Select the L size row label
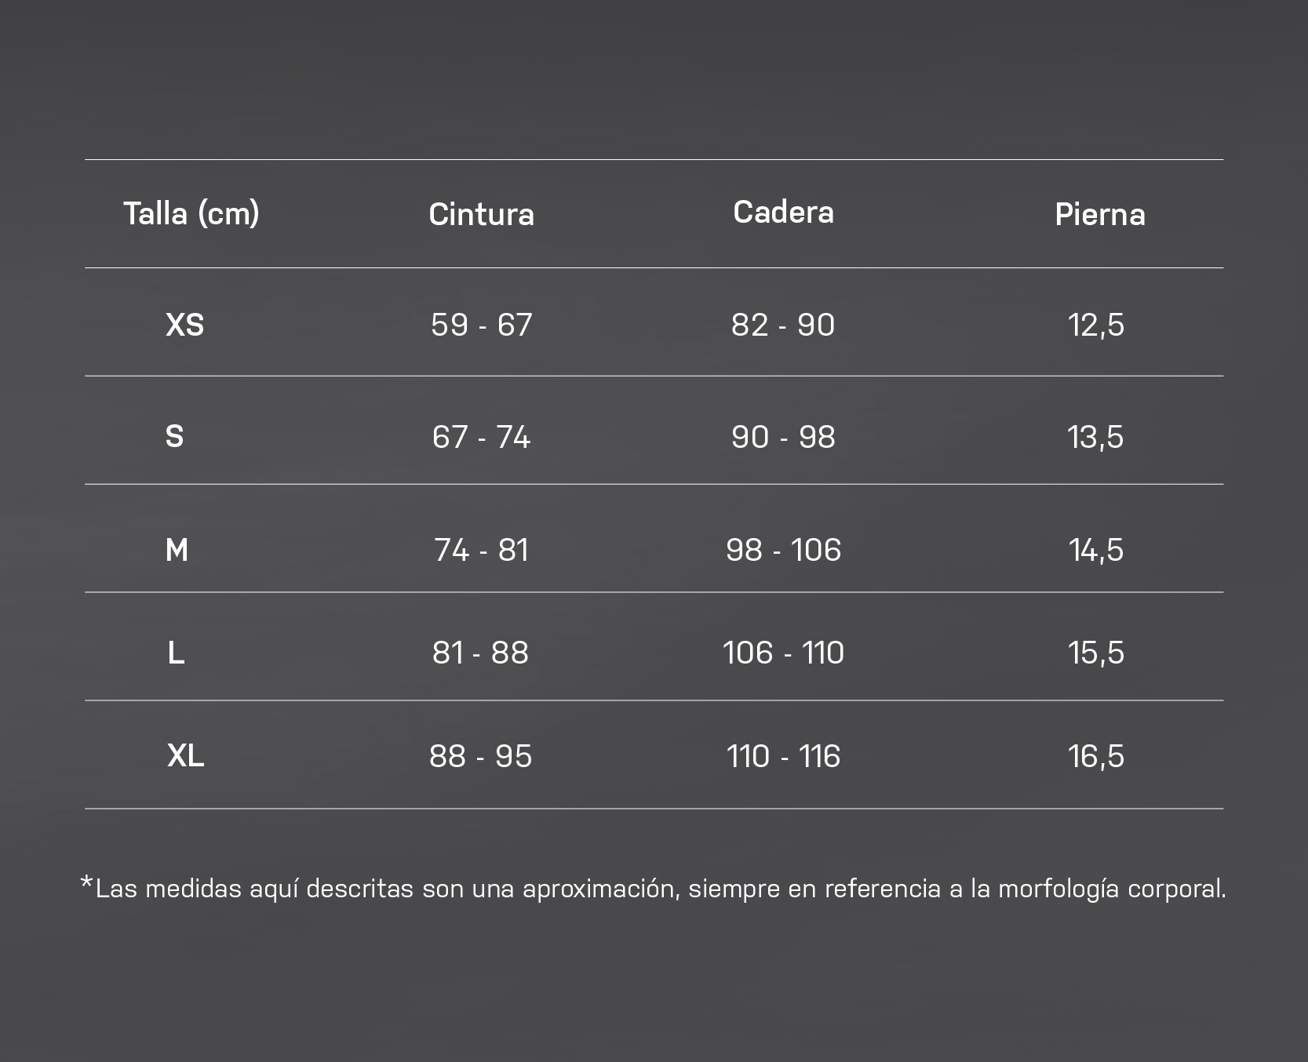Viewport: 1308px width, 1062px height. (x=176, y=653)
